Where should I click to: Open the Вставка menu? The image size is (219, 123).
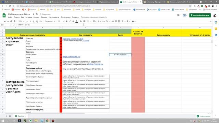click(x=29, y=17)
